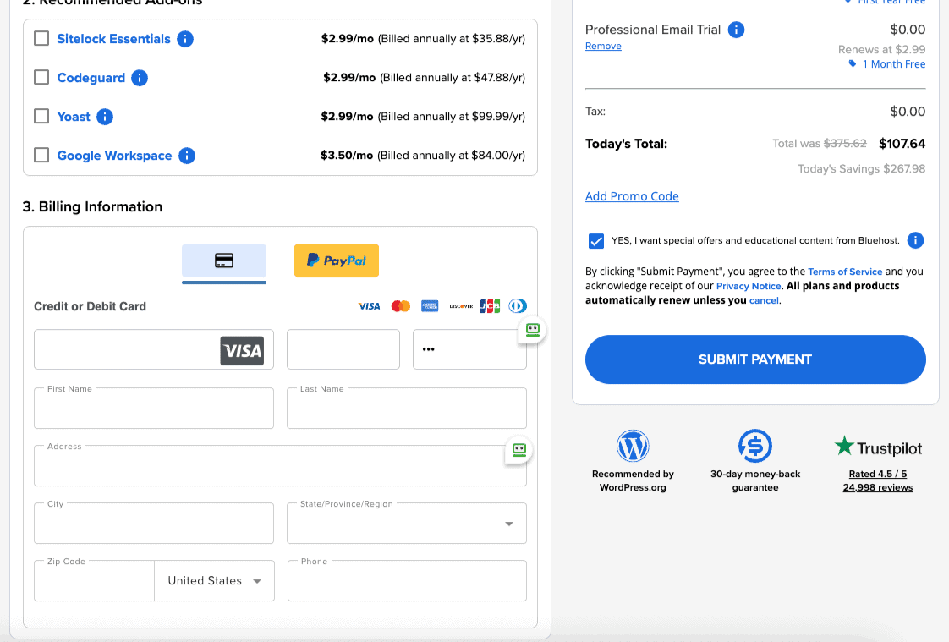Open the 24,998 reviews link
The width and height of the screenshot is (949, 642).
click(x=878, y=488)
